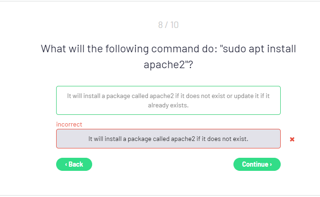Image resolution: width=320 pixels, height=197 pixels.
Task: Click the top horizontal divider line
Action: pyautogui.click(x=160, y=1)
